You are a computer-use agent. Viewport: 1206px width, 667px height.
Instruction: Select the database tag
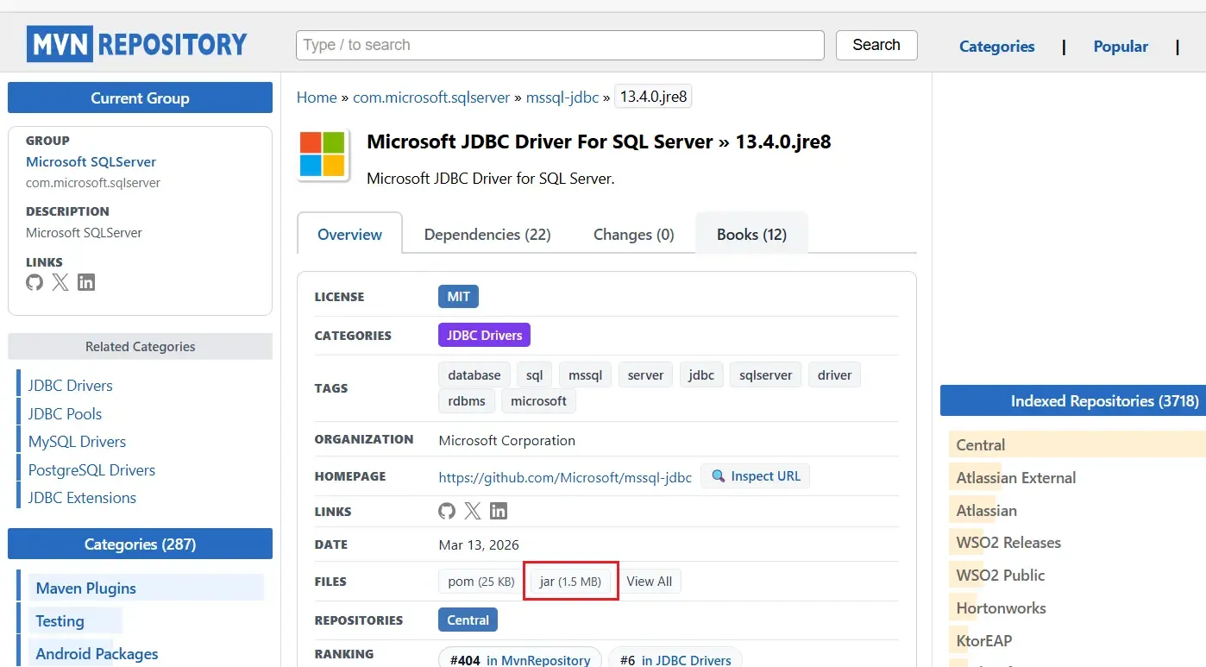474,374
